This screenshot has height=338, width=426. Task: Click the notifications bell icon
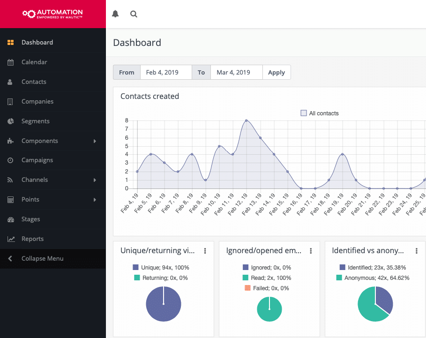(115, 14)
